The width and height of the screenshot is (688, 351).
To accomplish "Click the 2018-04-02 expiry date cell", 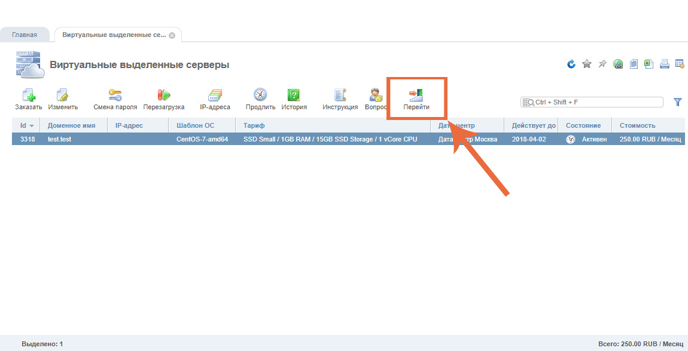I will click(529, 140).
